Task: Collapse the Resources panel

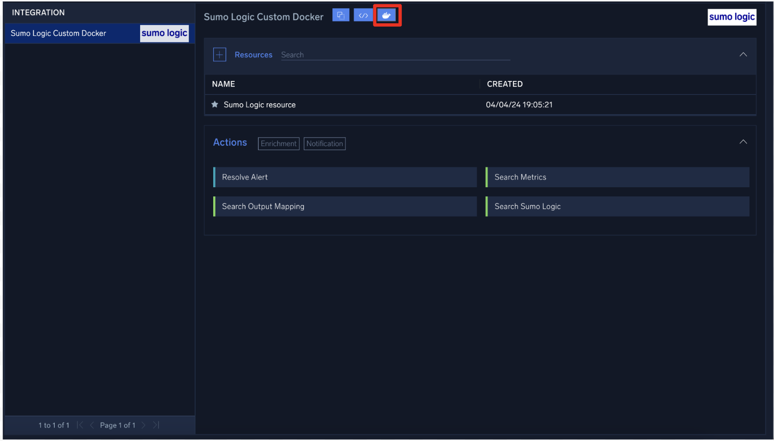Action: (x=743, y=54)
